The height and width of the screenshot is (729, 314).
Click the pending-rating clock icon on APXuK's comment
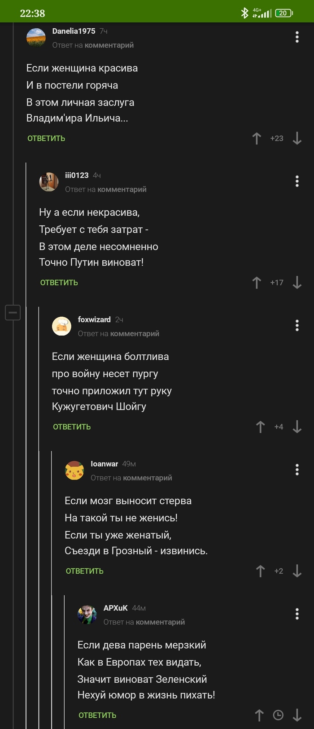coord(278,715)
